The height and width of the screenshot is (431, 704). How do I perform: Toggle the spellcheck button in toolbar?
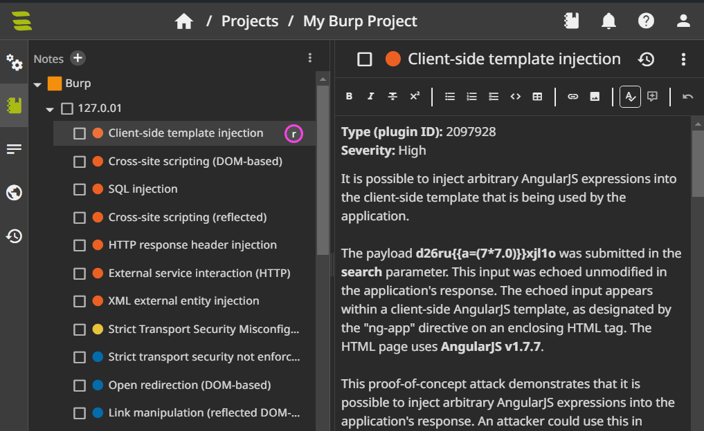pyautogui.click(x=630, y=96)
